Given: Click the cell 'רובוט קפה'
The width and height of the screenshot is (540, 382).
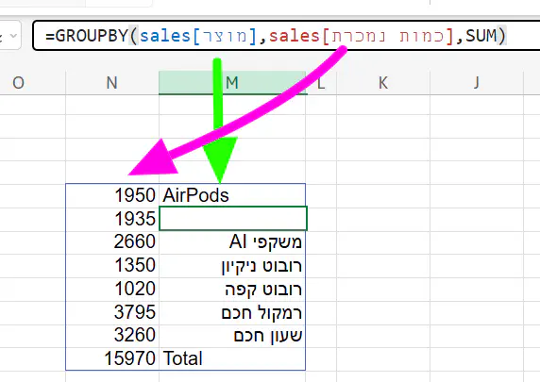Looking at the screenshot, I should (232, 289).
